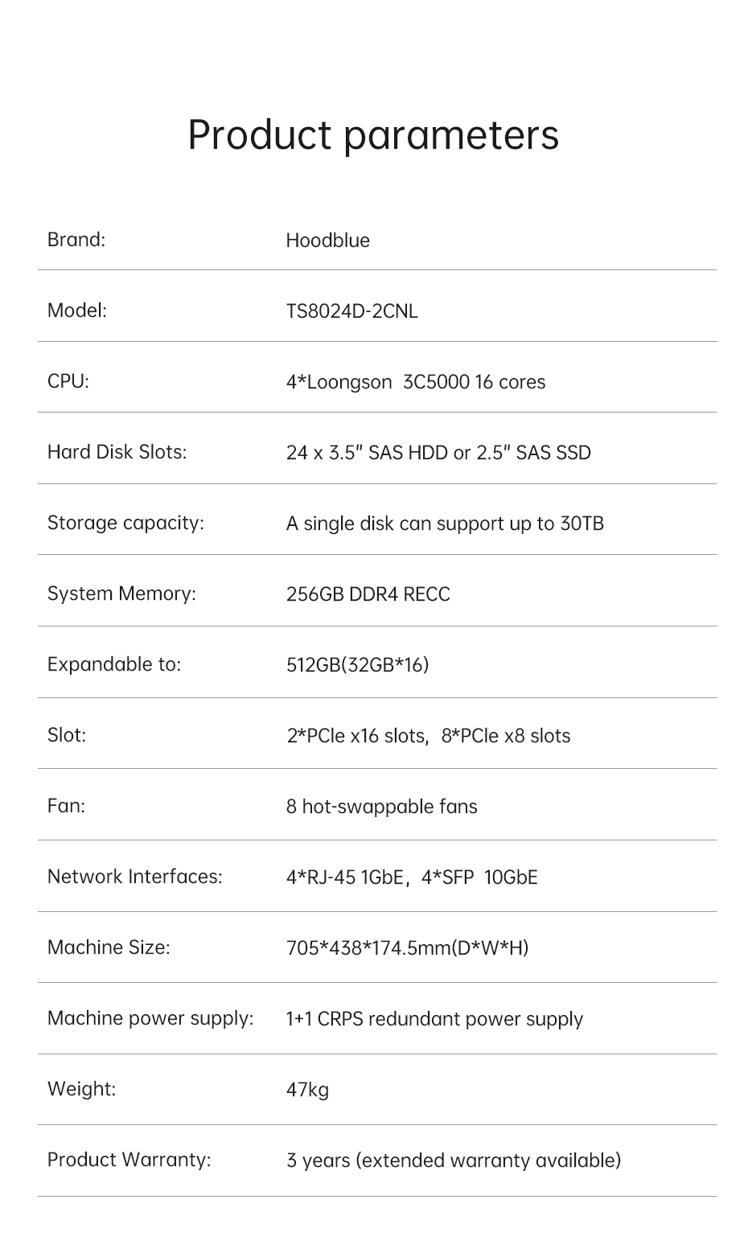Image resolution: width=748 pixels, height=1249 pixels.
Task: Click the 47kg weight value
Action: click(307, 1090)
